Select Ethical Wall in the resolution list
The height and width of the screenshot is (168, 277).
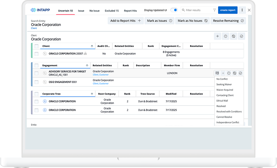tap(222, 101)
